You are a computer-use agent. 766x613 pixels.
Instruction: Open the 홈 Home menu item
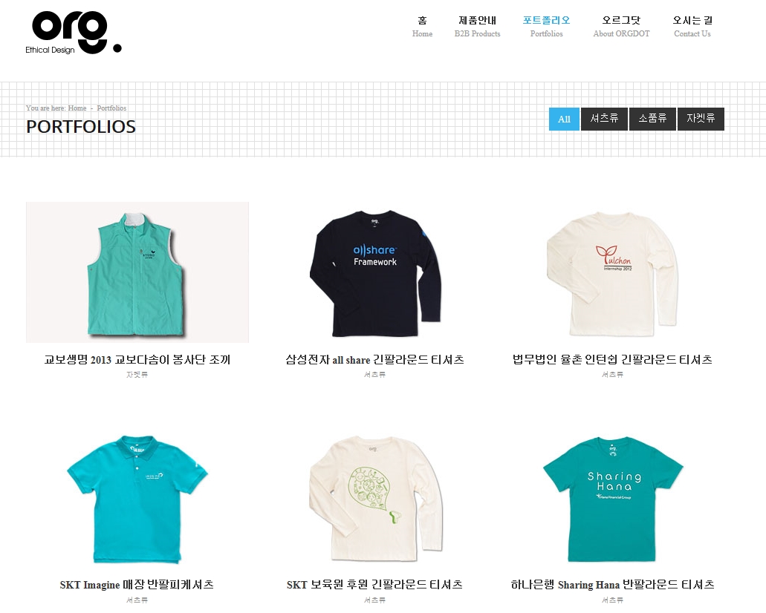(x=422, y=27)
